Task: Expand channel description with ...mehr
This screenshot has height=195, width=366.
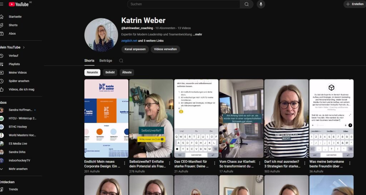Action: coord(197,34)
